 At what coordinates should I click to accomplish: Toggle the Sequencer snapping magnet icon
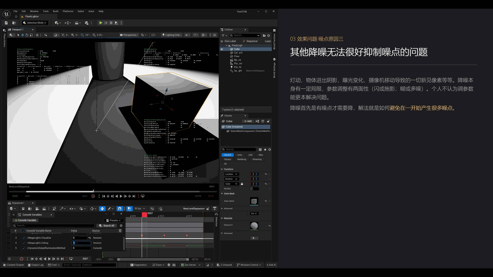pos(120,209)
